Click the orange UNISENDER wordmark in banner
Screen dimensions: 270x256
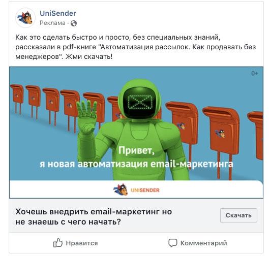[x=145, y=190]
